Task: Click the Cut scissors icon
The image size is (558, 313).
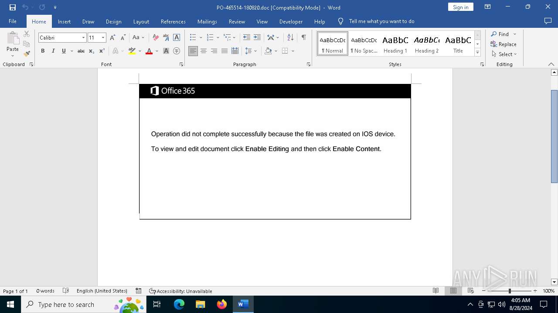Action: (27, 34)
